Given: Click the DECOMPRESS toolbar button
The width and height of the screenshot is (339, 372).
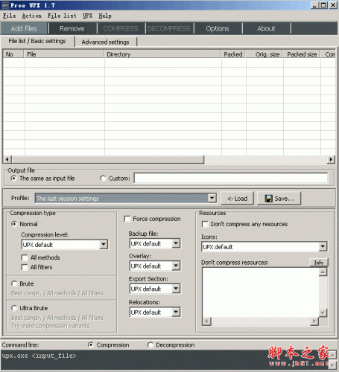Looking at the screenshot, I should point(169,28).
